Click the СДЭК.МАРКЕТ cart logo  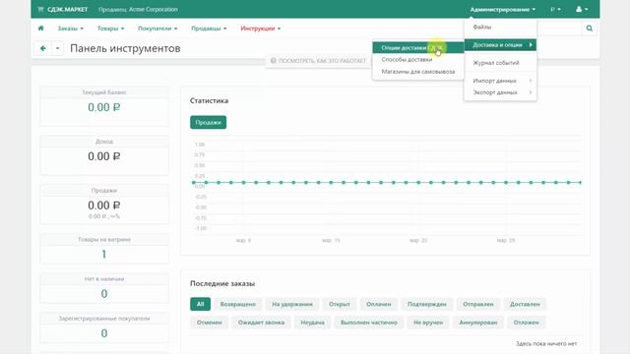pyautogui.click(x=63, y=9)
